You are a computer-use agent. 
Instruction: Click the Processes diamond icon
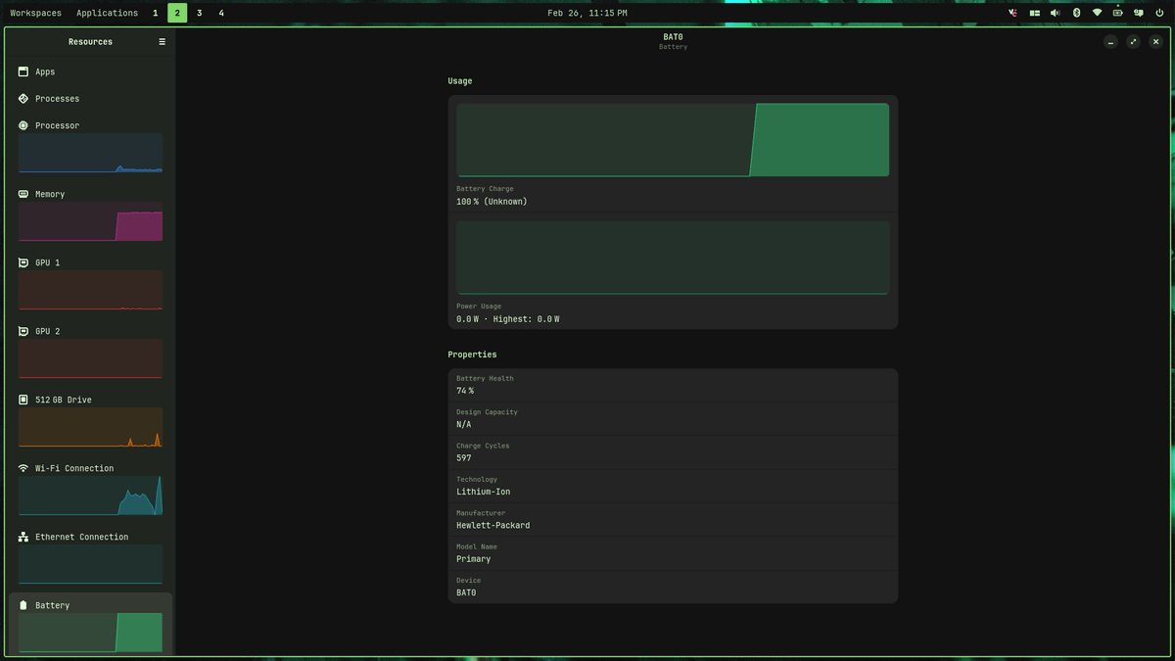(x=23, y=99)
